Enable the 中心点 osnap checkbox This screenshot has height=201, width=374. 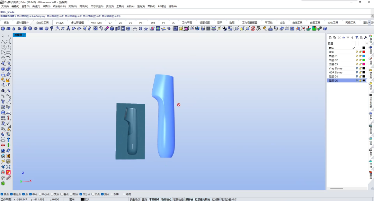[x=40, y=194]
